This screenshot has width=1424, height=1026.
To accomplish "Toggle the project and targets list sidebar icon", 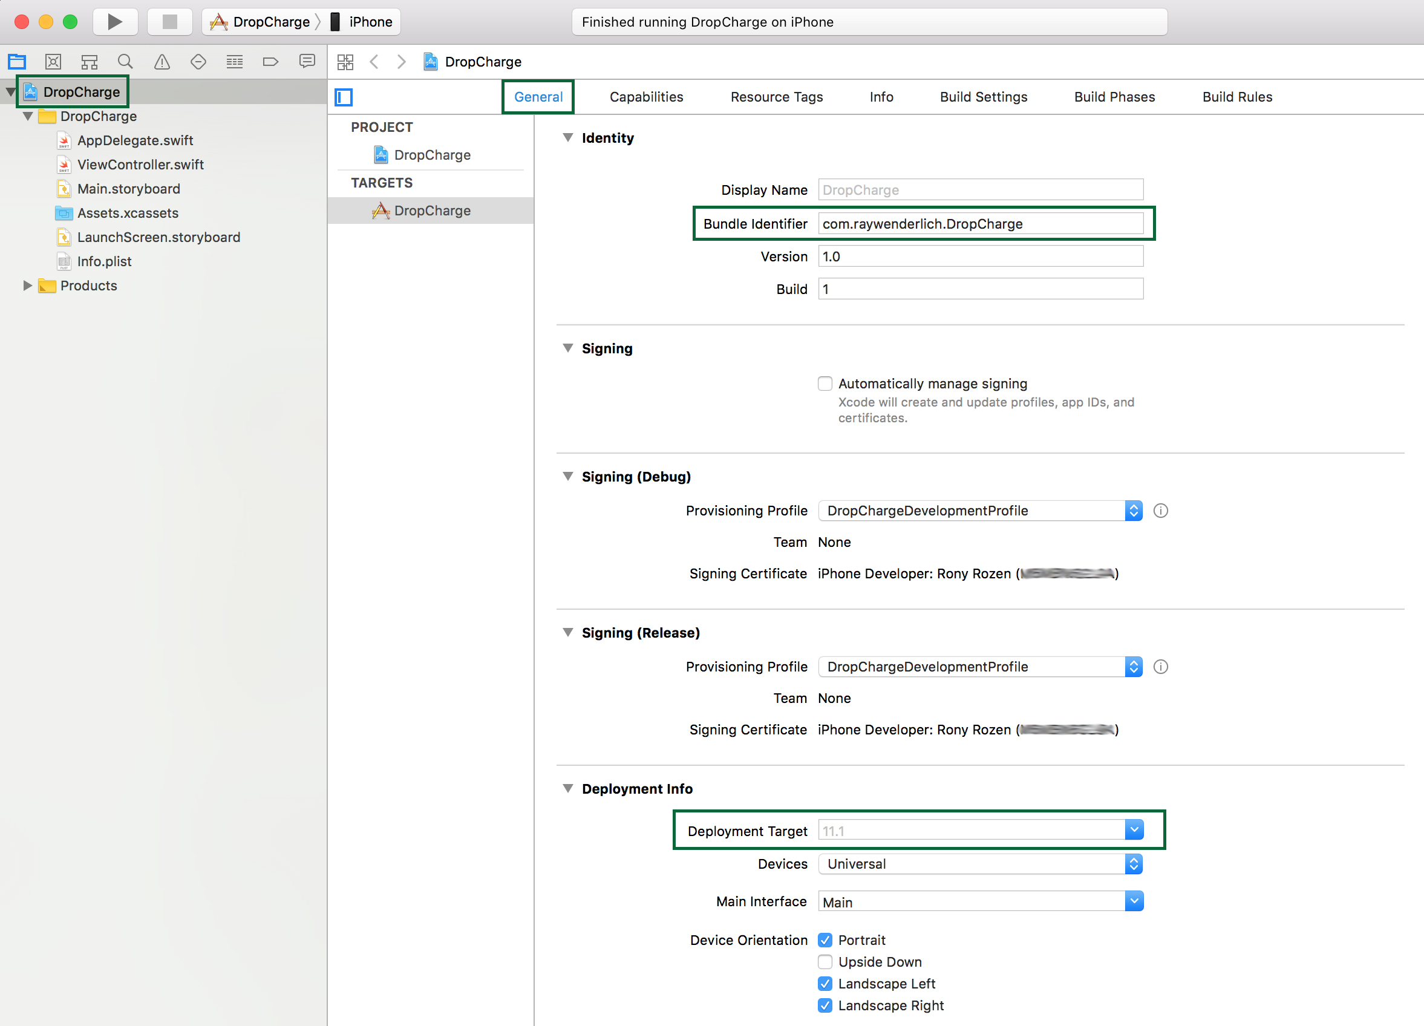I will tap(344, 97).
